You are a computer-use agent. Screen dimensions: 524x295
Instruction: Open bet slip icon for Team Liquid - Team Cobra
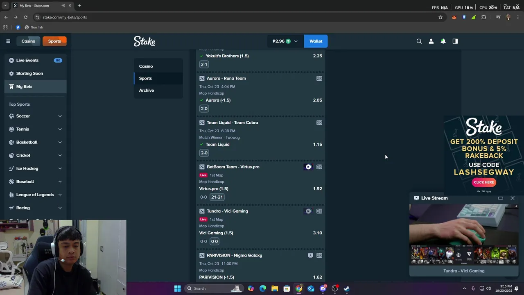click(x=319, y=123)
